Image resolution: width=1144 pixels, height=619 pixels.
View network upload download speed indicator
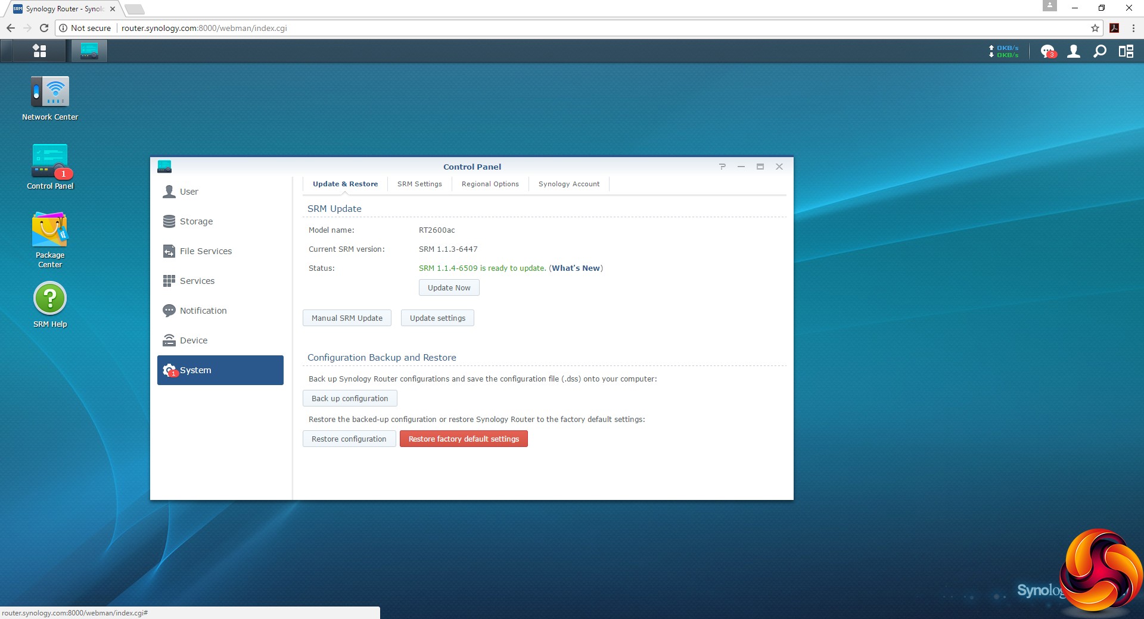(1004, 51)
